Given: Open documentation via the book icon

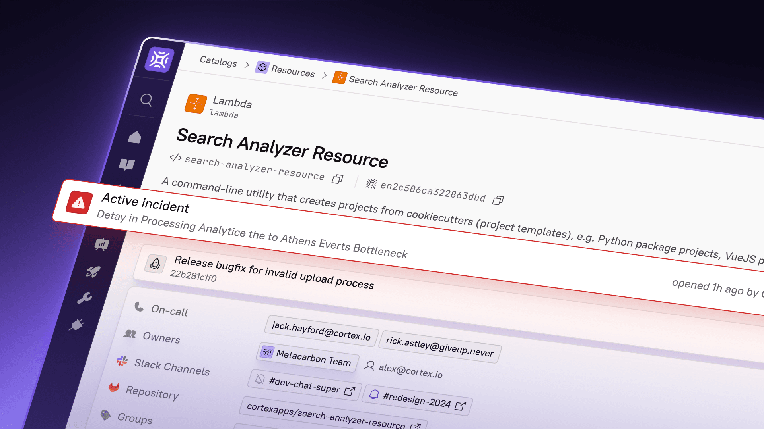Looking at the screenshot, I should 126,165.
